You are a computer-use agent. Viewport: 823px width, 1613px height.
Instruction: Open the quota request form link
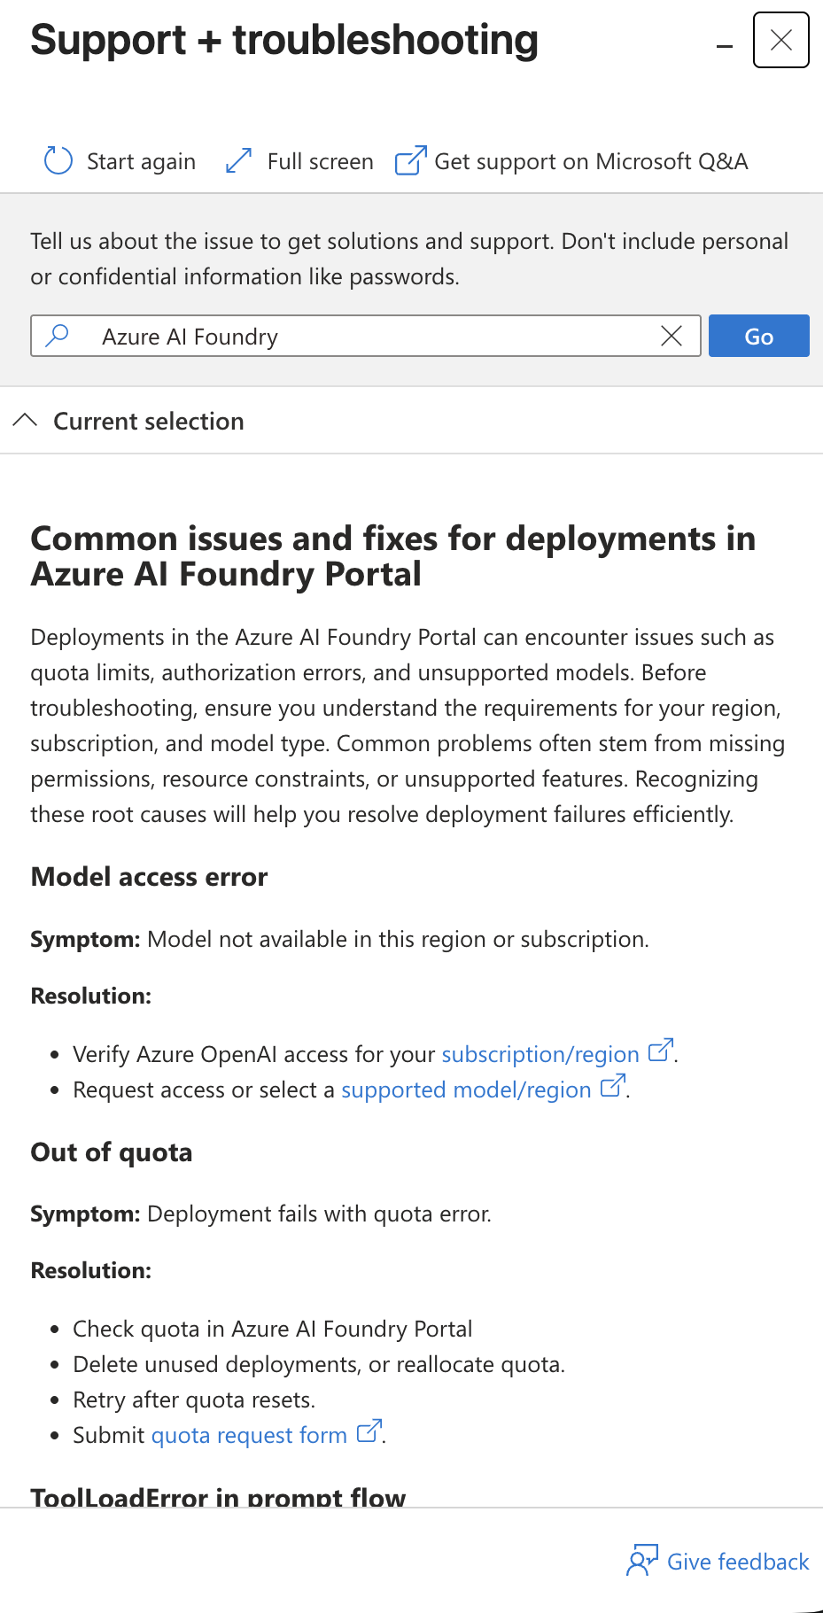point(249,1435)
